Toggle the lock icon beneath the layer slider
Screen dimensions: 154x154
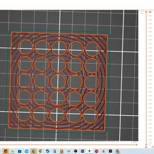click(x=146, y=147)
